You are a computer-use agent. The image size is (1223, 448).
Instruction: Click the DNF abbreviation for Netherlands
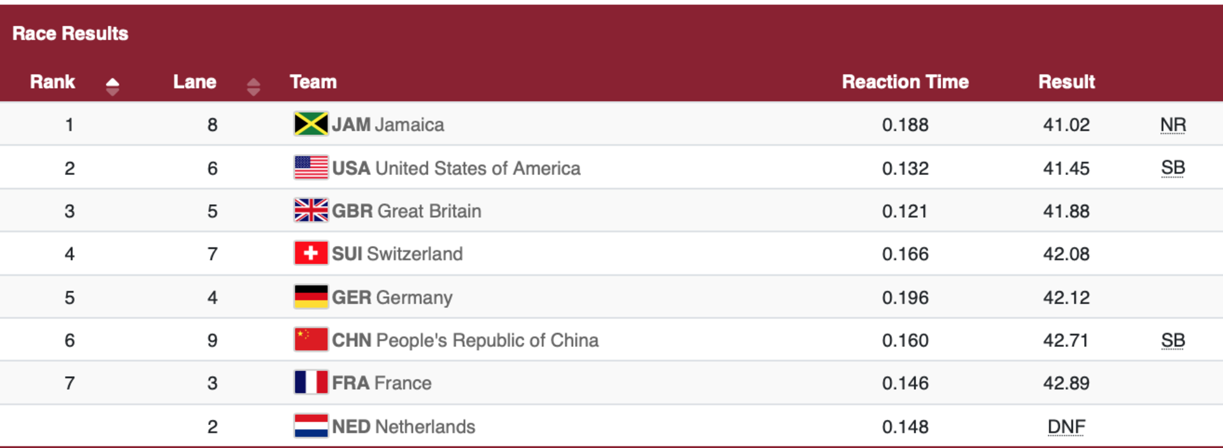click(x=1066, y=426)
